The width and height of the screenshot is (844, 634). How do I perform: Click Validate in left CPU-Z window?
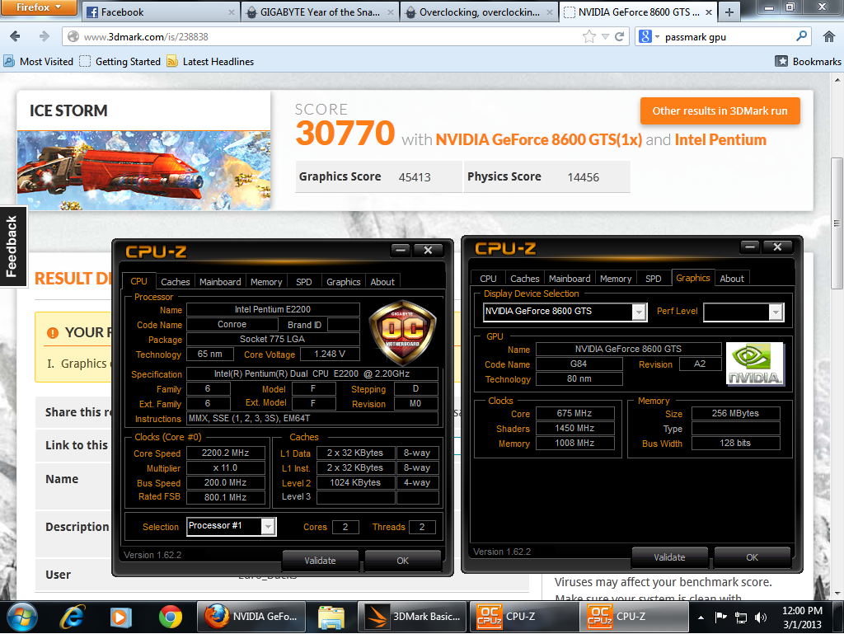[320, 561]
